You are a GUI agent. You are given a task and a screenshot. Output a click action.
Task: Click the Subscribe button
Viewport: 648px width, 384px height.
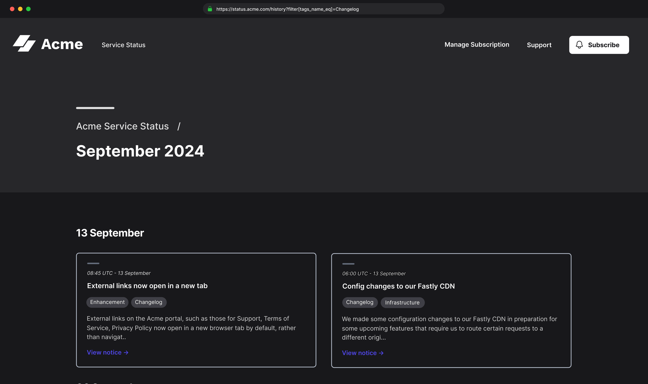point(599,45)
